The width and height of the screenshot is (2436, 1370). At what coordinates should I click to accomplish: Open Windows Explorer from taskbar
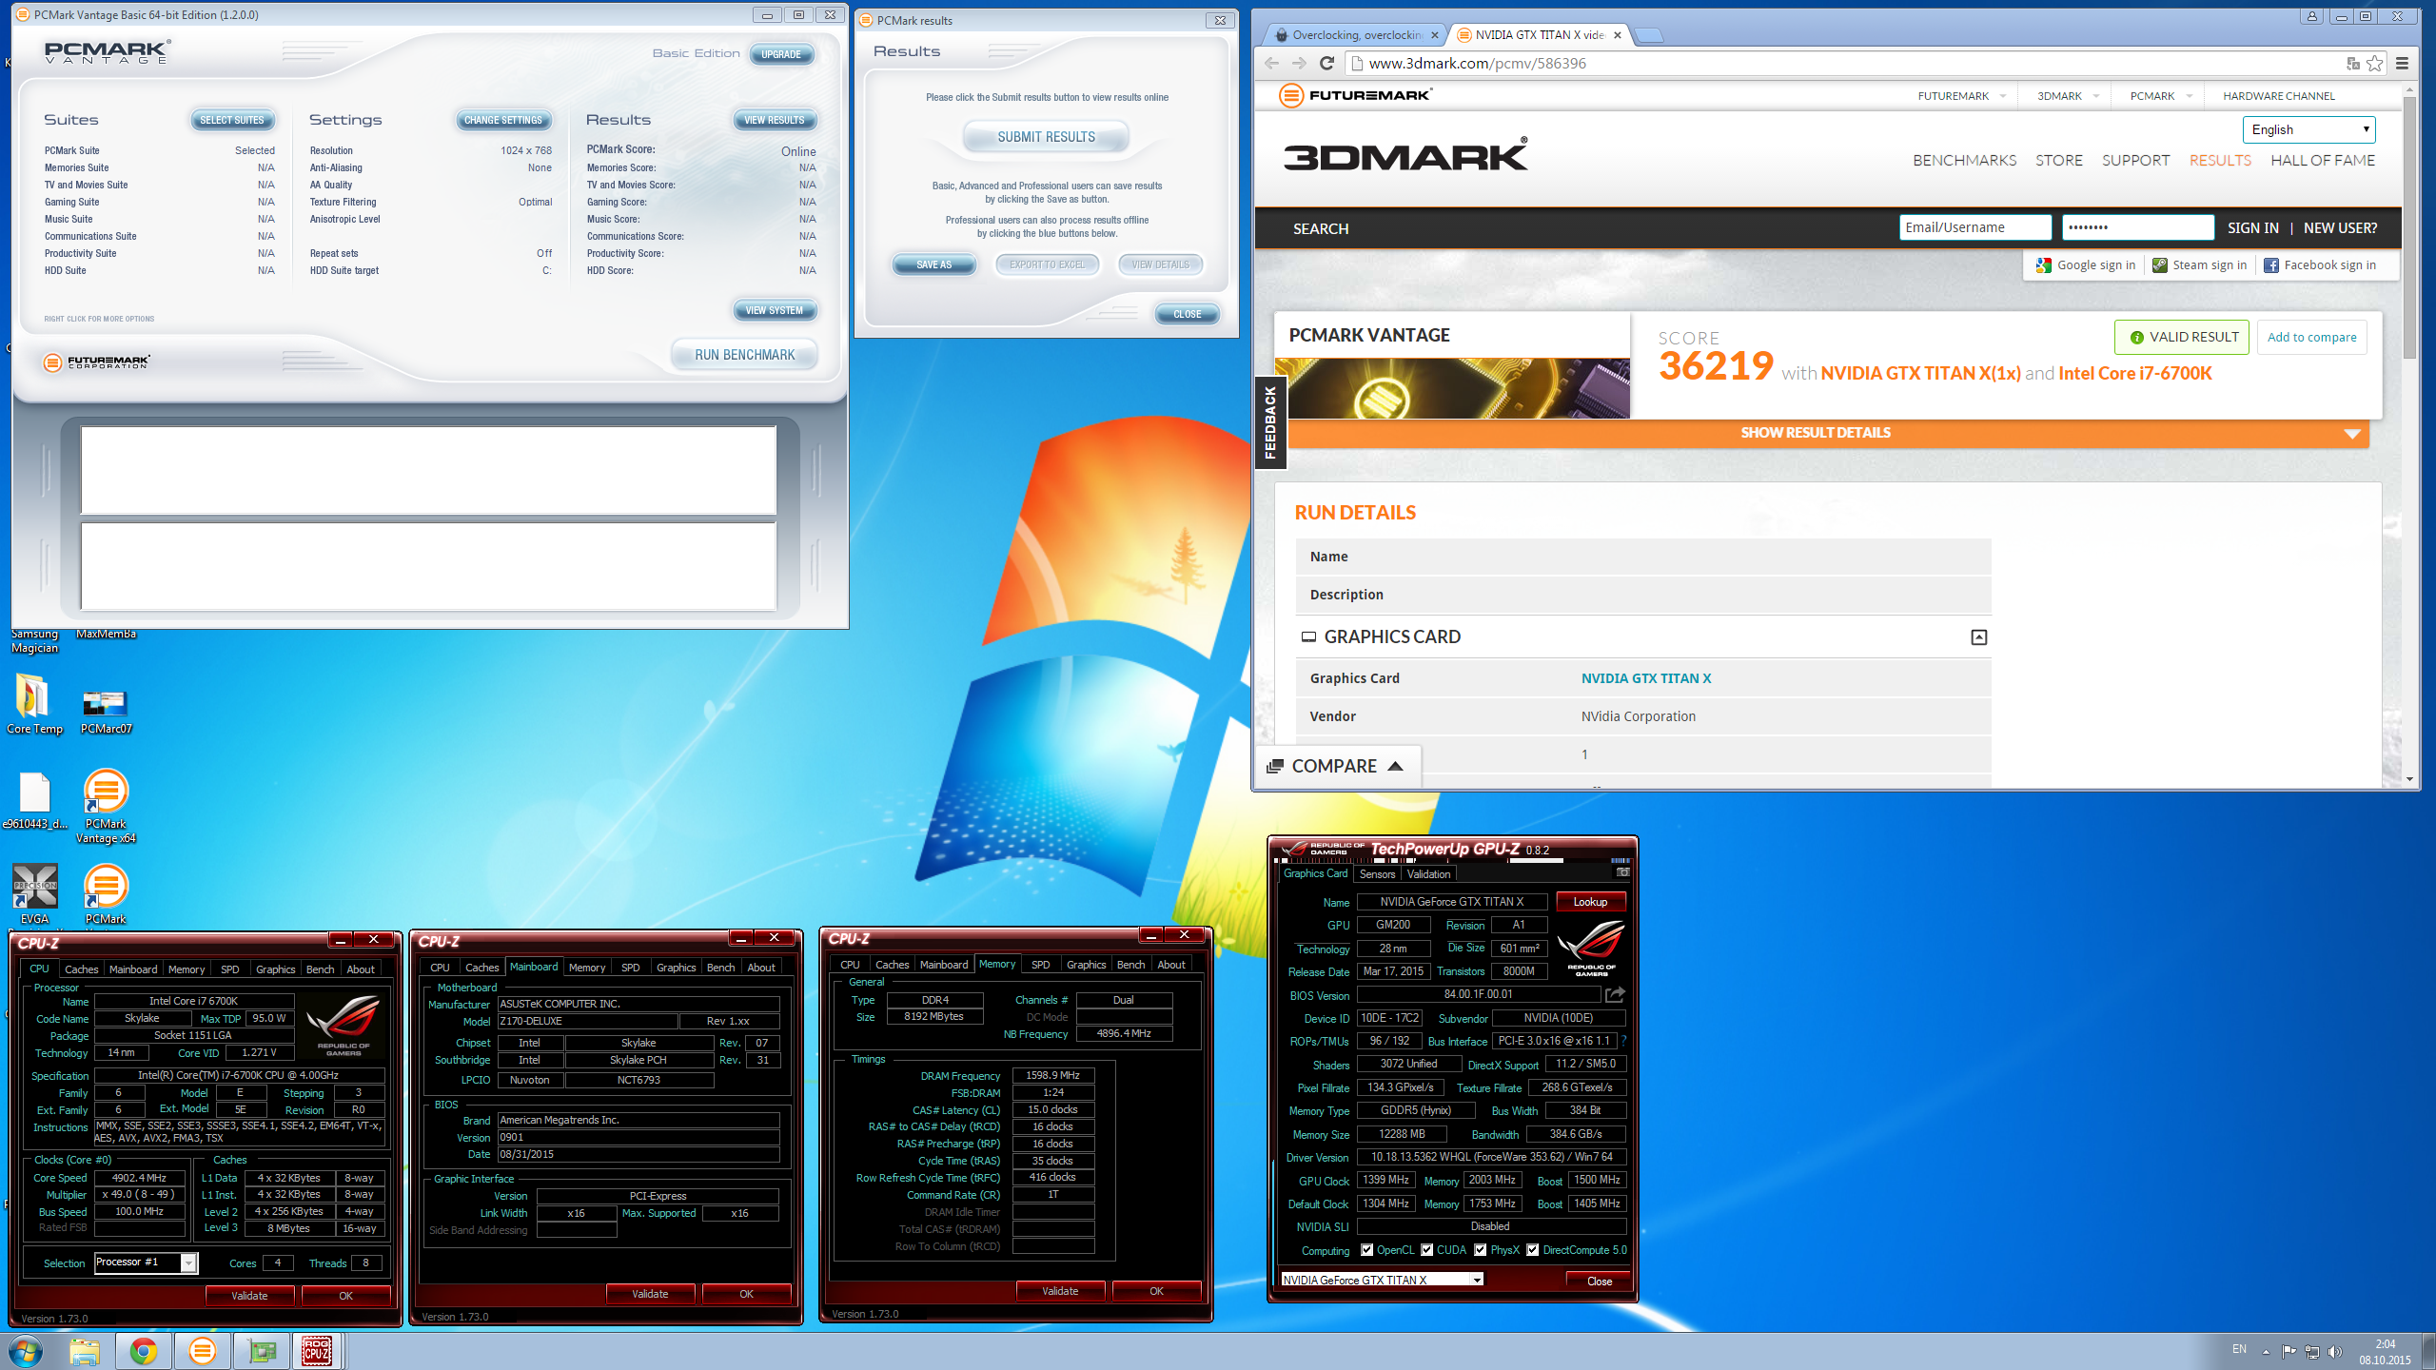pyautogui.click(x=85, y=1351)
